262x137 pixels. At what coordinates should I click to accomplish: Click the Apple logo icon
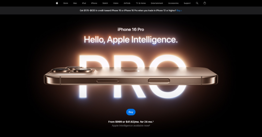pyautogui.click(x=57, y=3)
